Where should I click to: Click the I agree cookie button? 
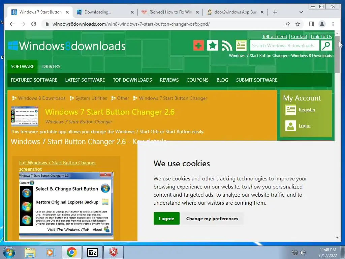pos(166,219)
